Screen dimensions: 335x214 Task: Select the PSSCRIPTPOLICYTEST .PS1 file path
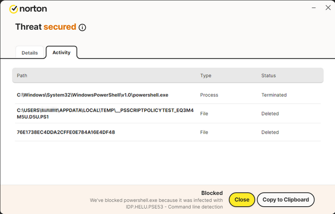tap(105, 114)
